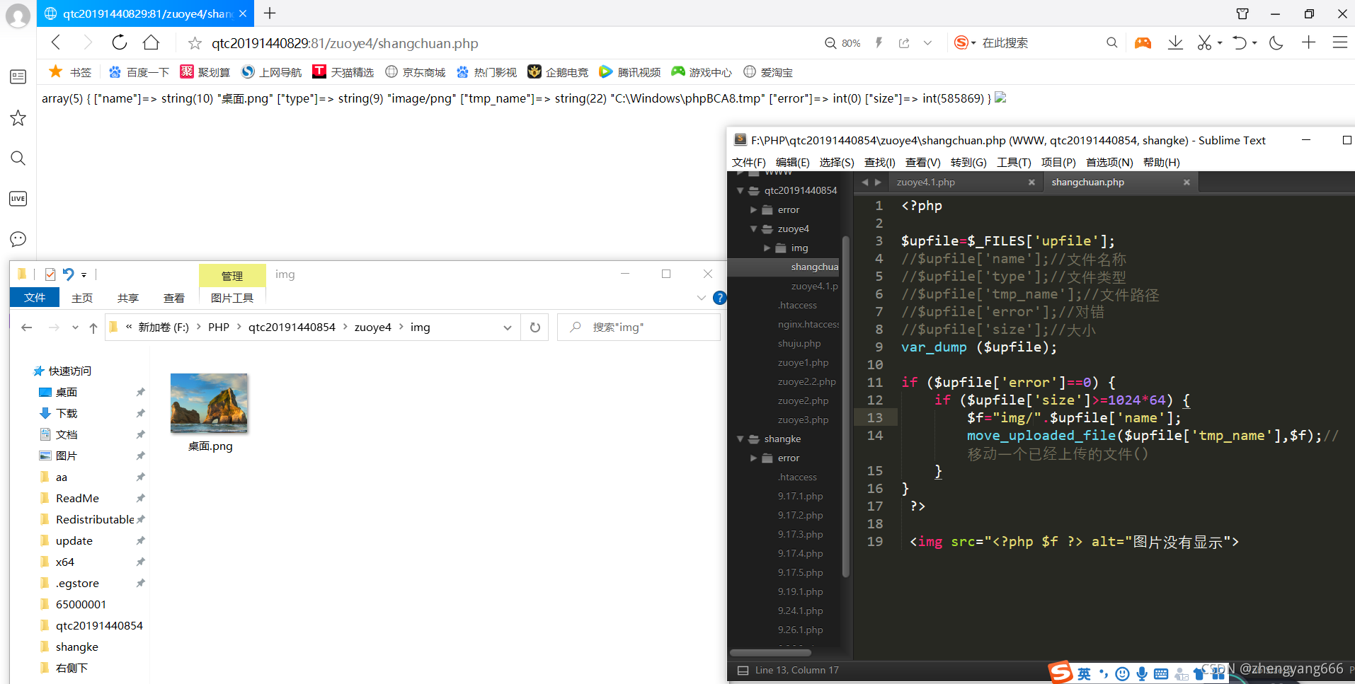1355x684 pixels.
Task: Click the Explorer undo toolbar icon
Action: [68, 274]
